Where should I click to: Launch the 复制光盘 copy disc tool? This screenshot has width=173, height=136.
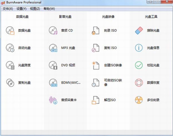pyautogui.click(x=10, y=82)
